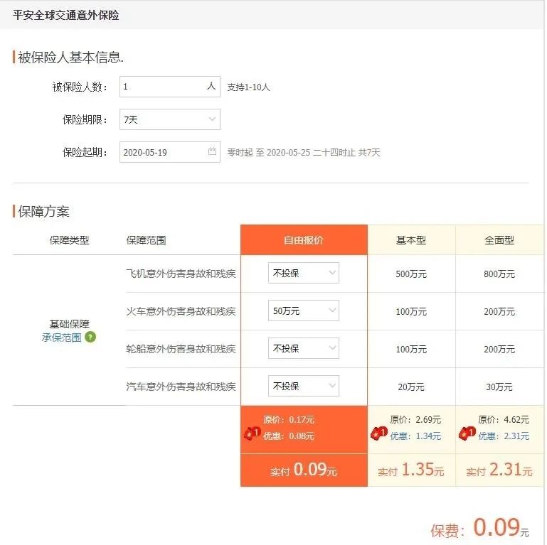Click the 保障范围 column header

pos(146,240)
